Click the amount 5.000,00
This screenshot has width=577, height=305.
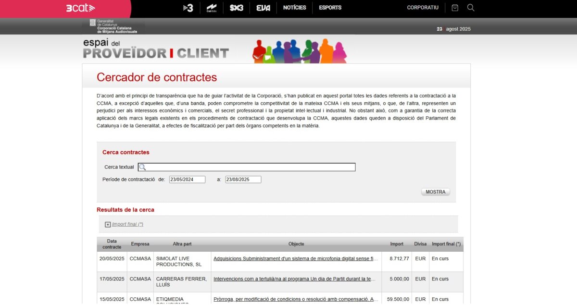(x=399, y=279)
